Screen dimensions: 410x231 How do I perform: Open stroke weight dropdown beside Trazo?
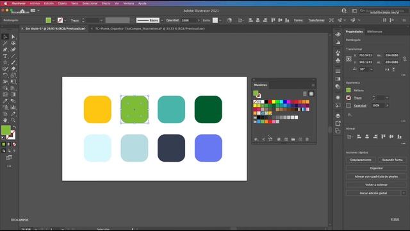pyautogui.click(x=101, y=20)
